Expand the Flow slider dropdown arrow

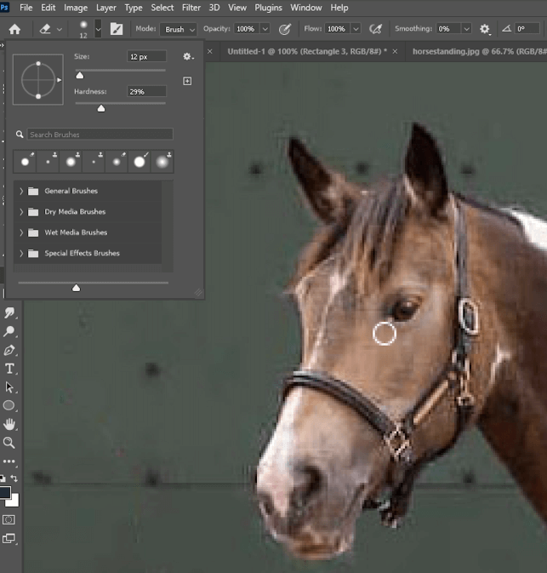[x=356, y=29]
